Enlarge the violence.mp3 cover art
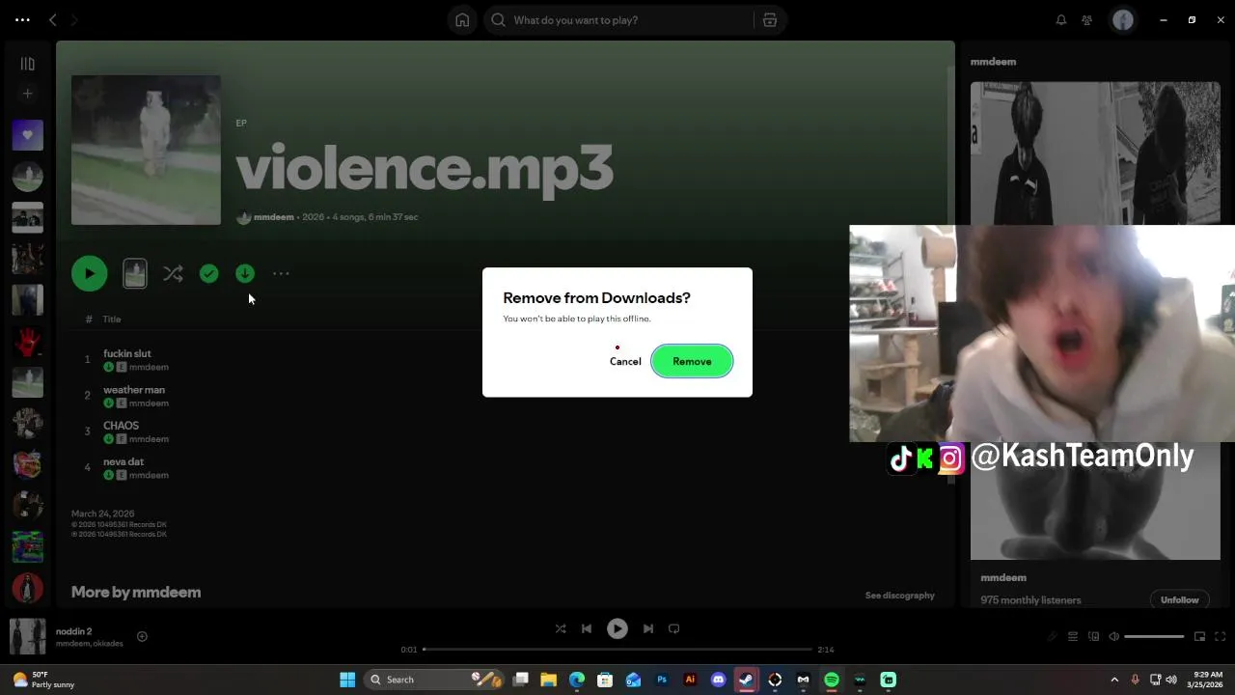This screenshot has height=695, width=1235. coord(146,150)
